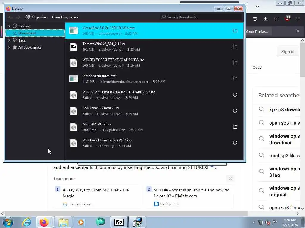Open filemagic.com 4 Easy Ways link
This screenshot has width=305, height=228.
(96, 193)
